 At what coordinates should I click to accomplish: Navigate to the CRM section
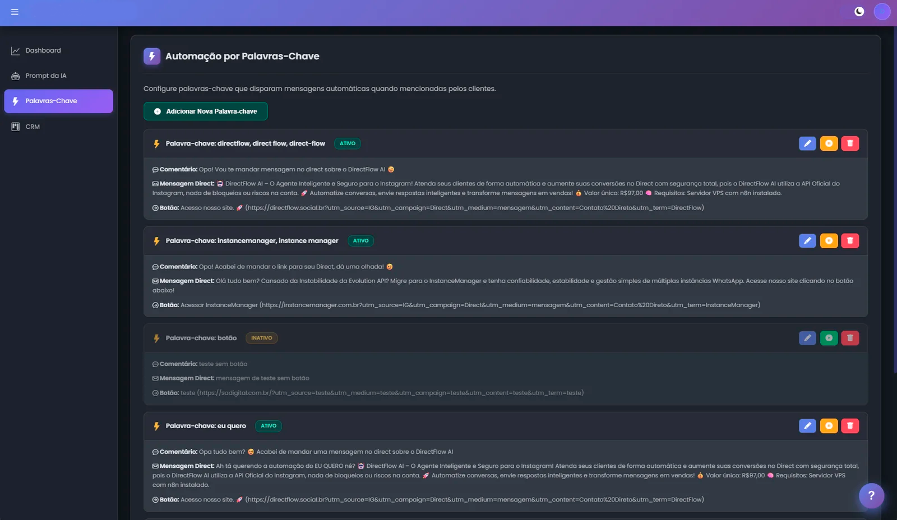32,126
